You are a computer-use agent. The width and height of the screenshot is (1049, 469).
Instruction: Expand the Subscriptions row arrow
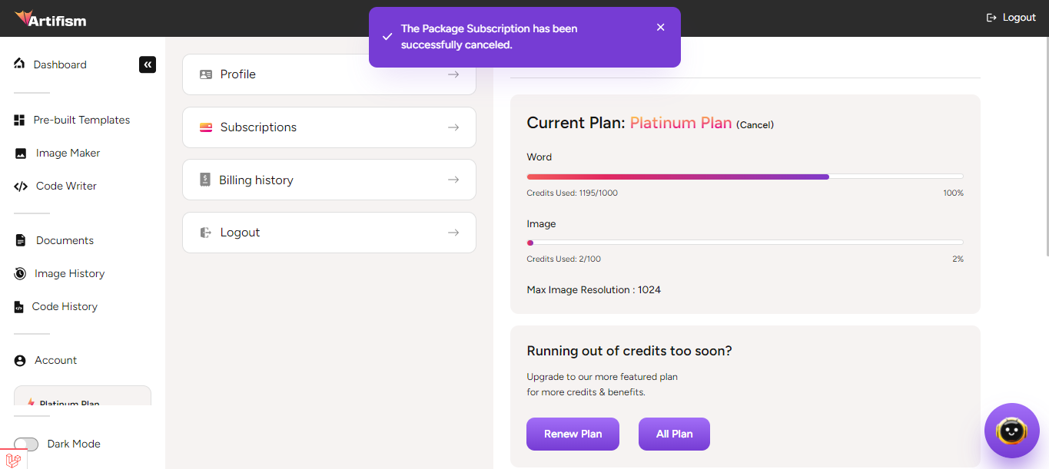coord(453,127)
